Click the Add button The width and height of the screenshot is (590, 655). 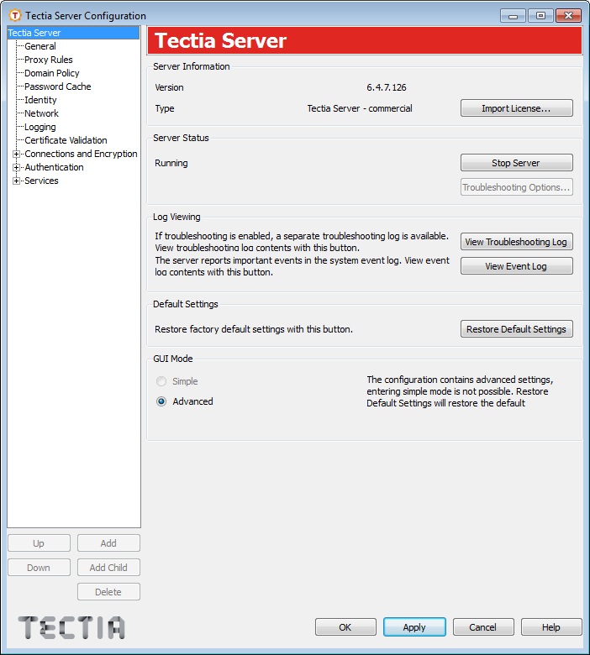click(x=108, y=543)
